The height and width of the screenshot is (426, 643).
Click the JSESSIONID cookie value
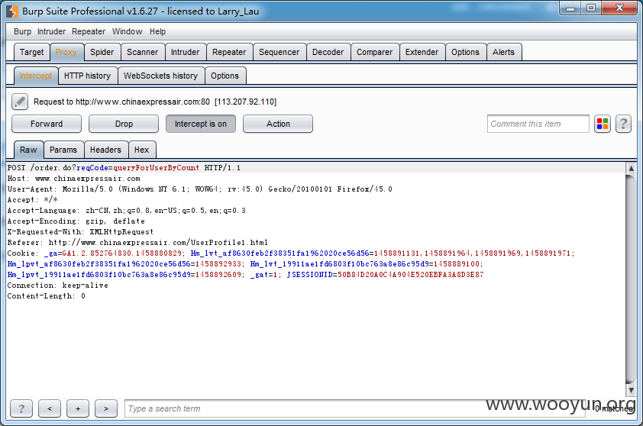(411, 274)
